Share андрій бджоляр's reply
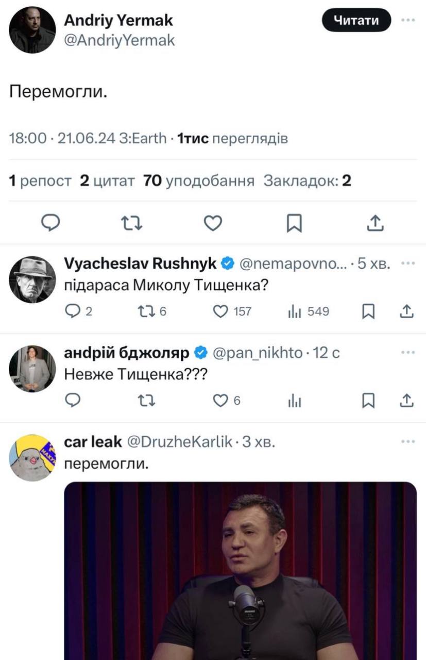Screen dimensions: 426x660 pos(406,400)
